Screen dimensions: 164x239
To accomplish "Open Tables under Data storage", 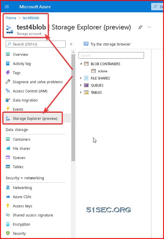I will pyautogui.click(x=18, y=167).
